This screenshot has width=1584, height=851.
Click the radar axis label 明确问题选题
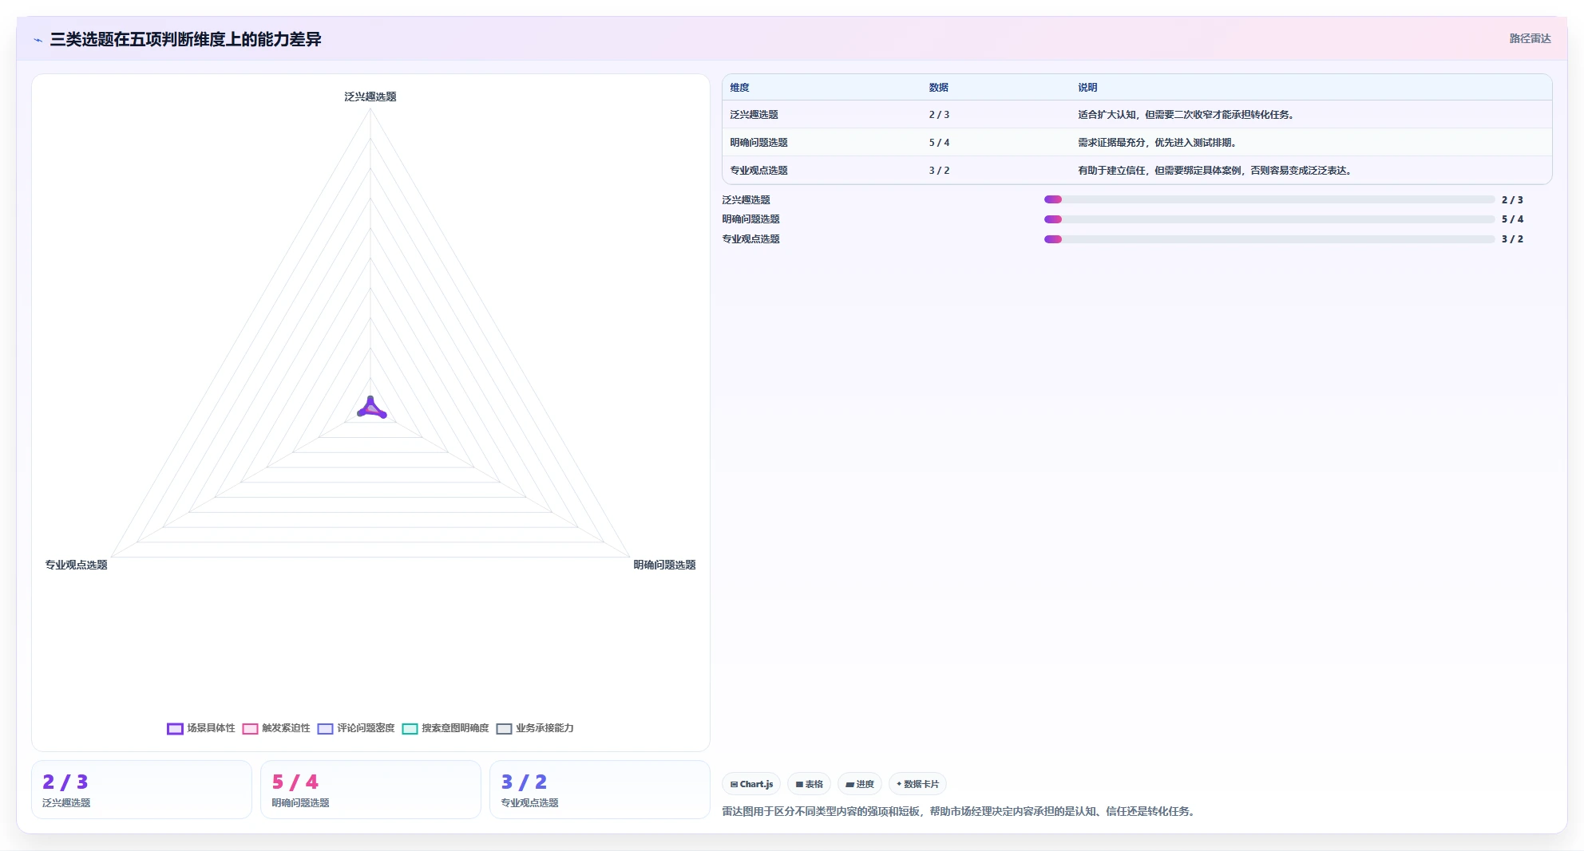point(664,565)
